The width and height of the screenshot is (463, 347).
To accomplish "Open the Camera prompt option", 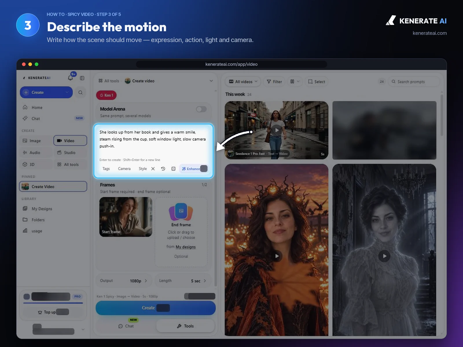I will [124, 169].
